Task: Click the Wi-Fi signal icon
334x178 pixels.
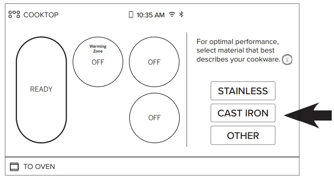Action: (172, 15)
